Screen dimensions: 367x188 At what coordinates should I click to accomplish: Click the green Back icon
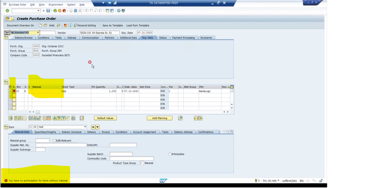(55, 11)
